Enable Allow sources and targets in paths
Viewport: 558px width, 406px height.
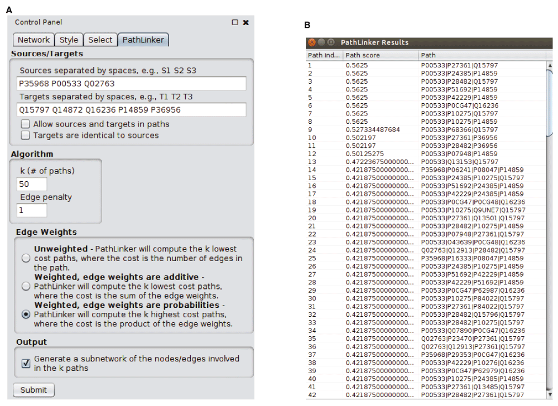[x=25, y=124]
